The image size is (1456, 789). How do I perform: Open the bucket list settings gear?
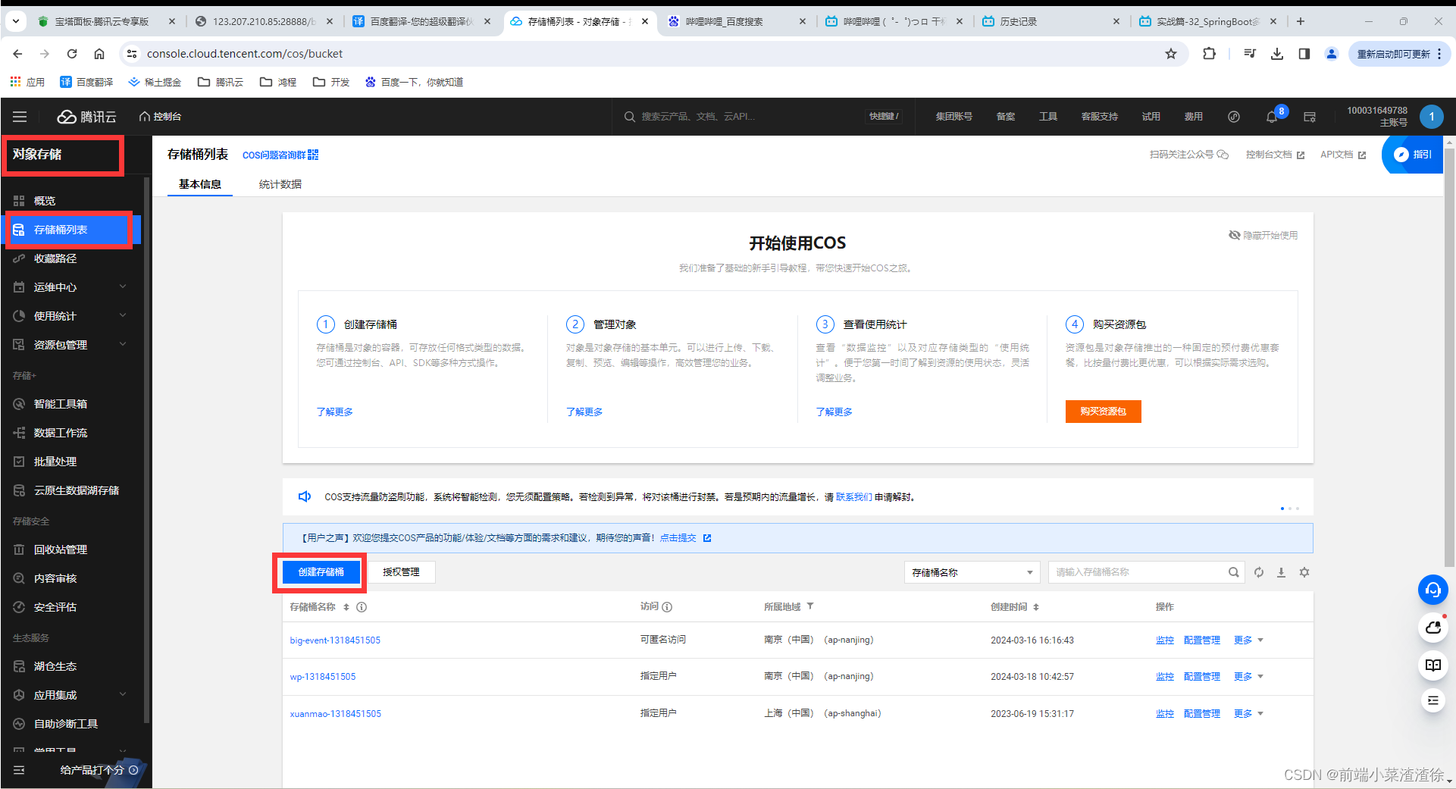(x=1304, y=572)
